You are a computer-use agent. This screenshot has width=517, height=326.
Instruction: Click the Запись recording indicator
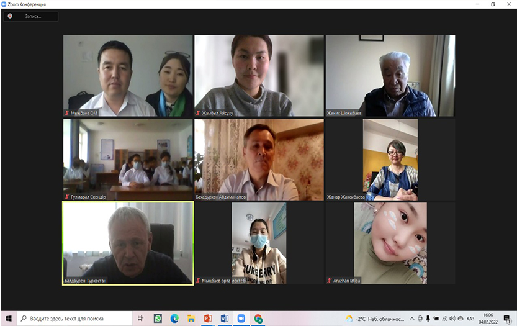click(30, 16)
